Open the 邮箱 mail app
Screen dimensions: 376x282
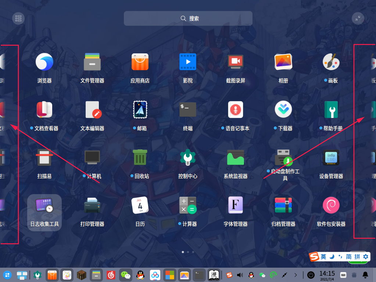click(x=140, y=110)
